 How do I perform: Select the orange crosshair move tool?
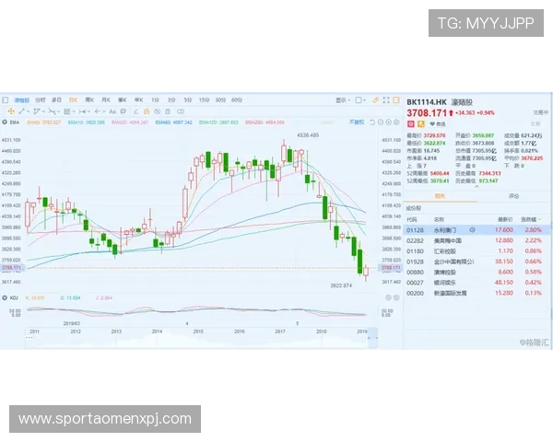click(x=11, y=111)
